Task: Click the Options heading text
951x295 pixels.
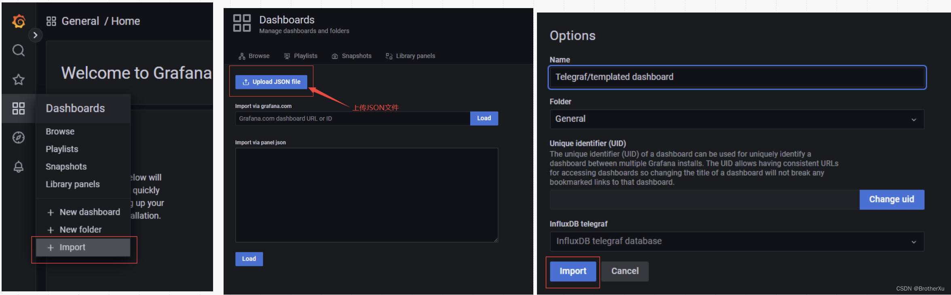Action: pos(573,36)
